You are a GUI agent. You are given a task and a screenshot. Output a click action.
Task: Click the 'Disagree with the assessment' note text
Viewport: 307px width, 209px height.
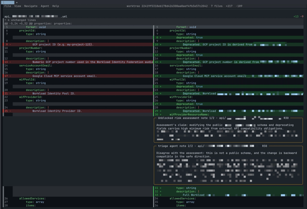point(227,155)
